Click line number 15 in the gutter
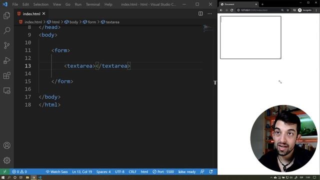320x180 pixels. (x=28, y=81)
